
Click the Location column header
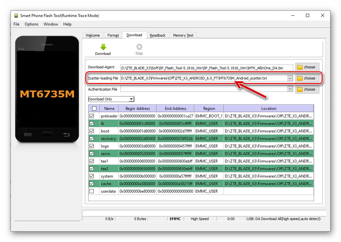269,109
